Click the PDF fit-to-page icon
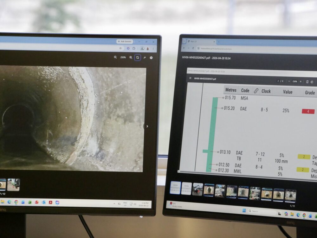 [307, 82]
